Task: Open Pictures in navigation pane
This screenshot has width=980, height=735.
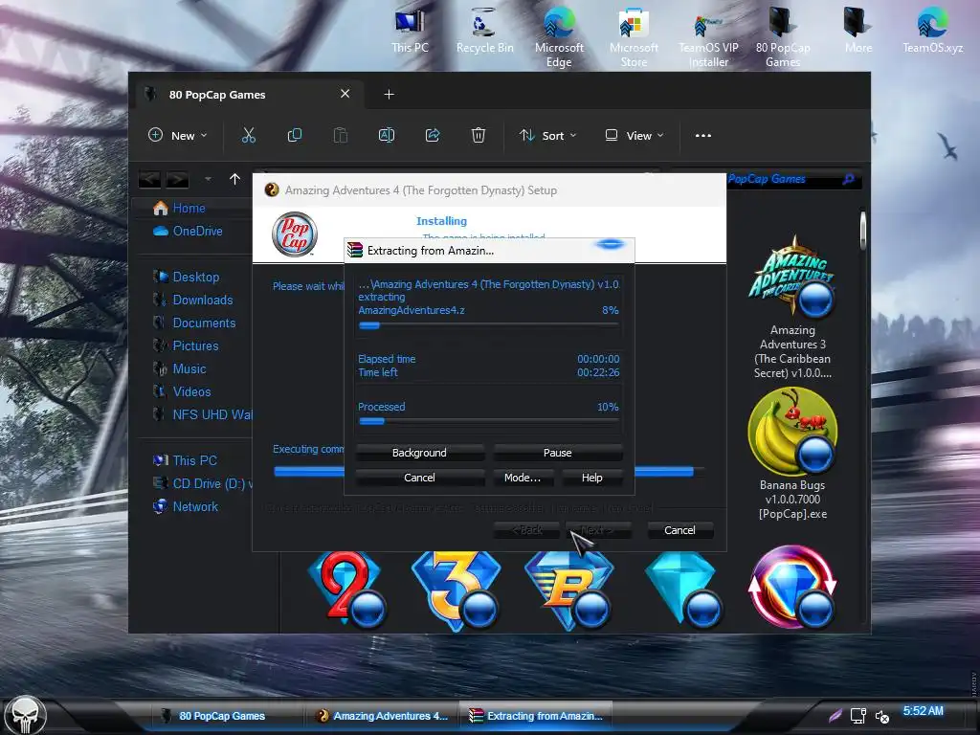Action: (195, 345)
